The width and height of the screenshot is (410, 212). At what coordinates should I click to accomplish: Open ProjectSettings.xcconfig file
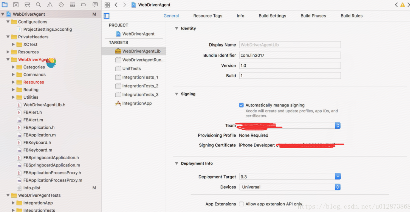(x=45, y=29)
